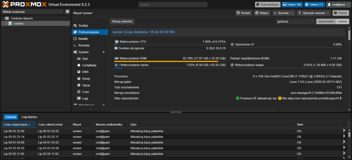Open task details for Lip 02 05:11:00
The height and width of the screenshot is (160, 352).
point(344,153)
